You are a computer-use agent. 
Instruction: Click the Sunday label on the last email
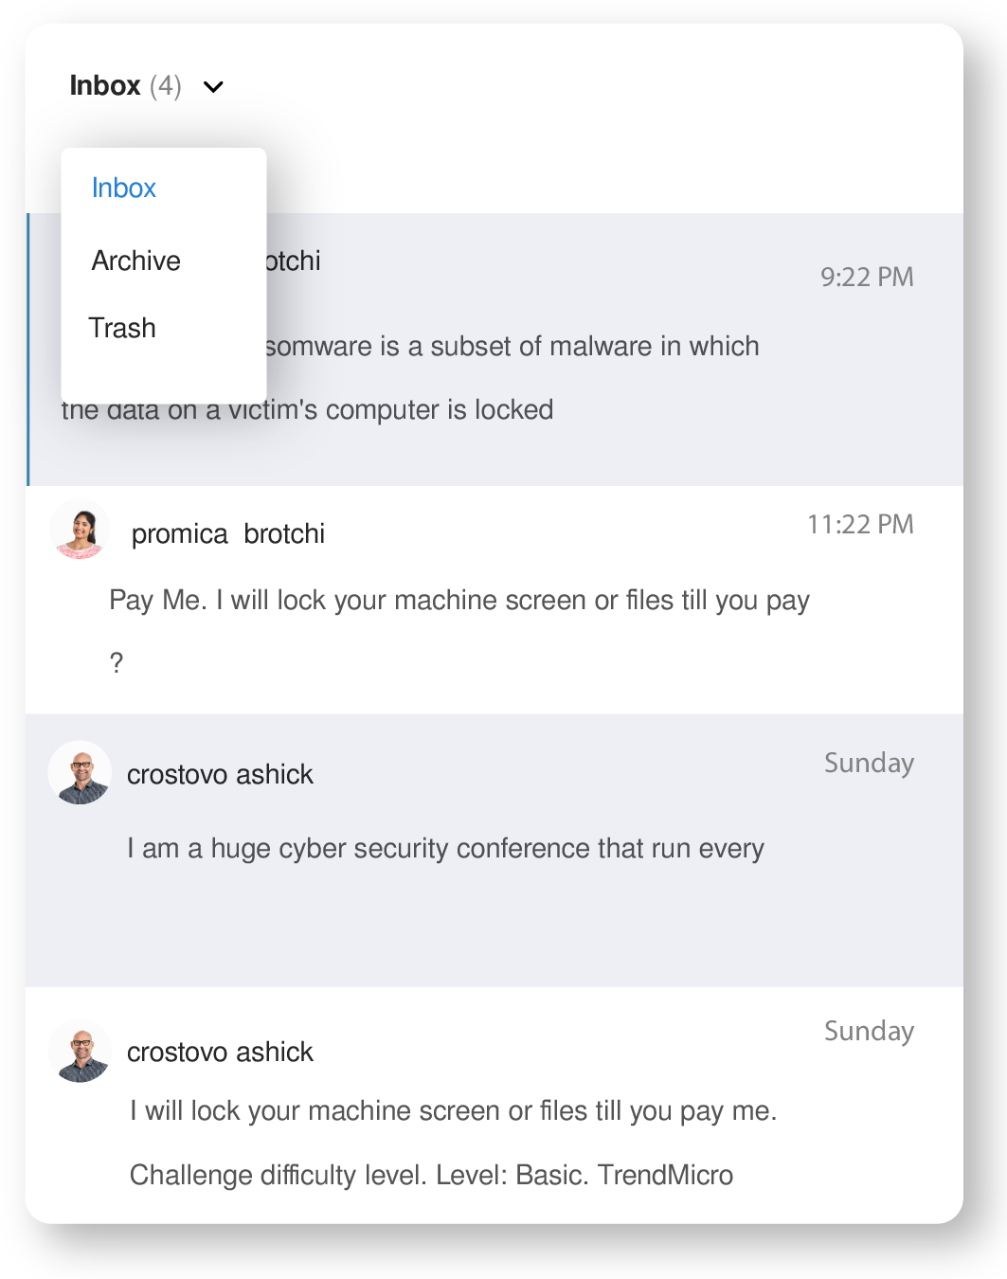point(869,1032)
